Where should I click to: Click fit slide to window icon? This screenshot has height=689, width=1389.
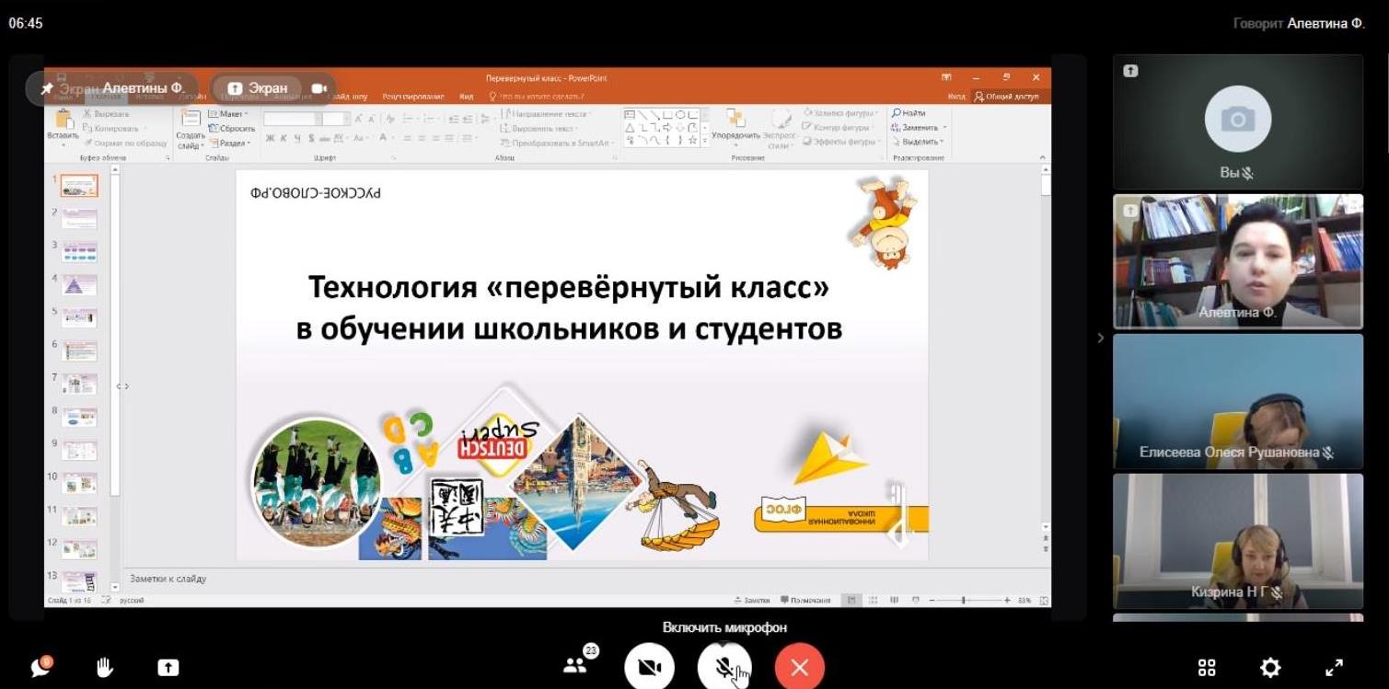click(x=1044, y=600)
